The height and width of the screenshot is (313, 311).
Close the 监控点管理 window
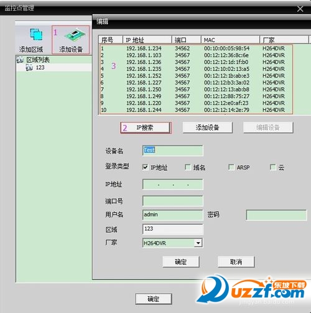point(300,9)
